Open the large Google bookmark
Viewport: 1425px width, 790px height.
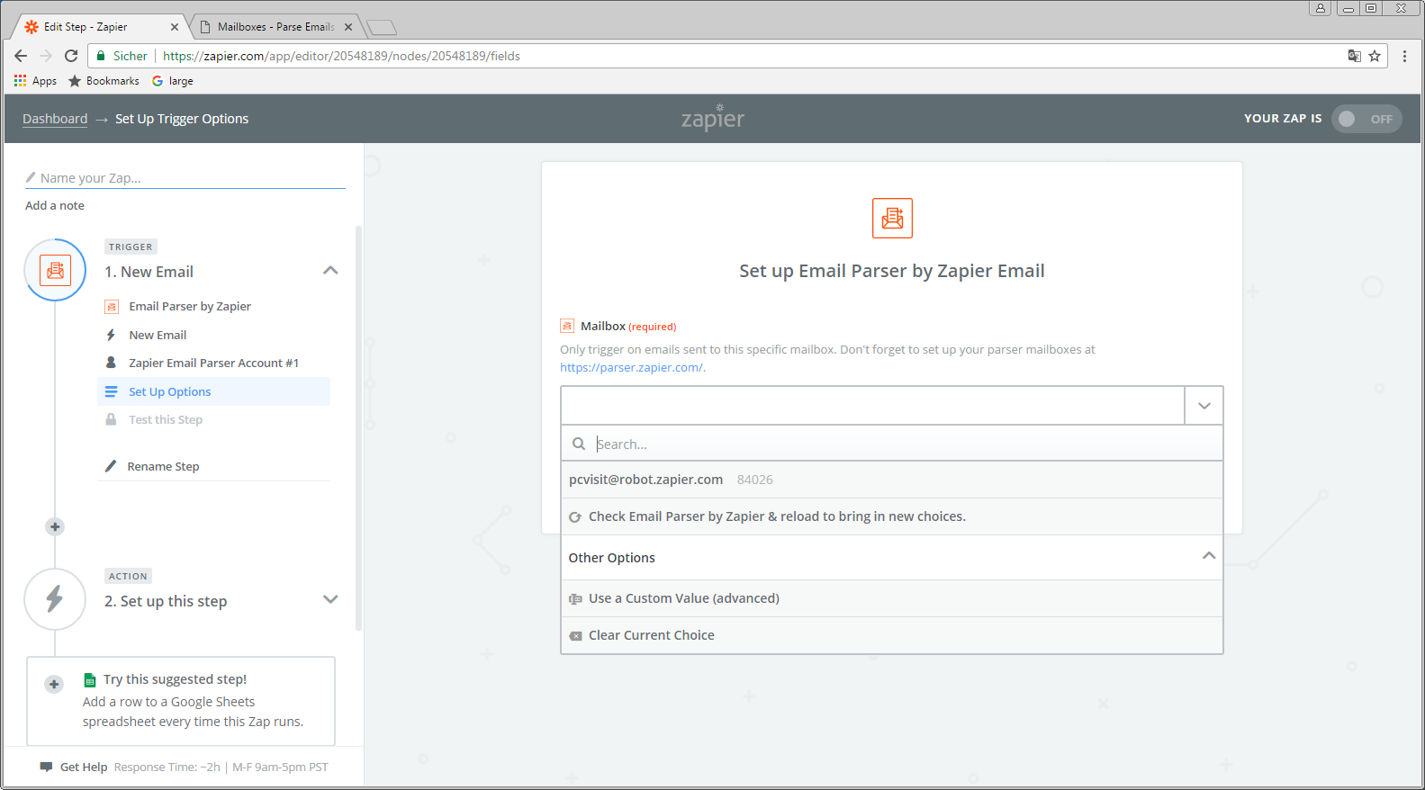tap(173, 81)
